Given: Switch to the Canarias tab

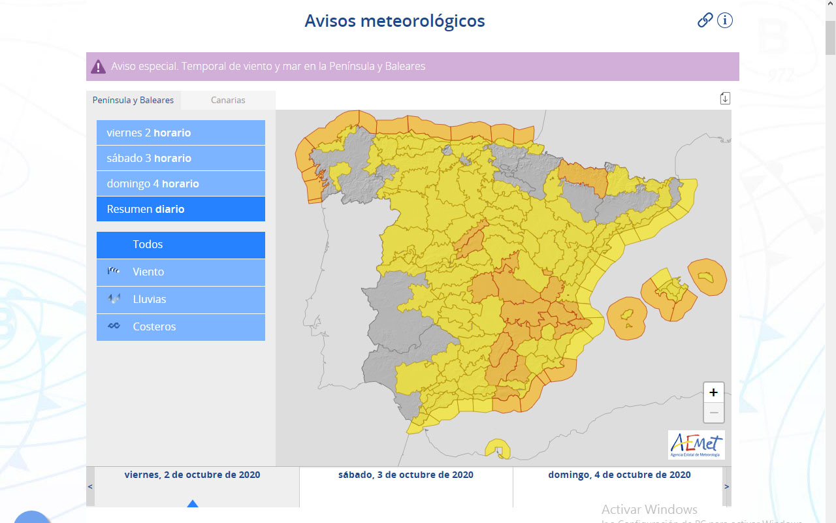Looking at the screenshot, I should [x=228, y=101].
